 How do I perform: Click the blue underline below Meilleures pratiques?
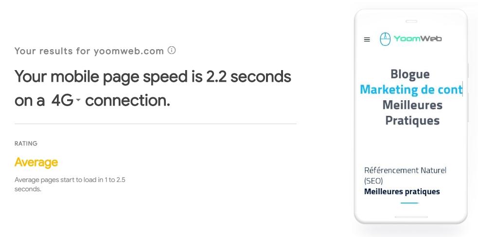tap(409, 203)
